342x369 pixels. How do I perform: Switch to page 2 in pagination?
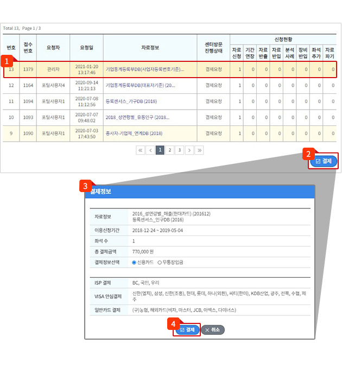pyautogui.click(x=169, y=150)
